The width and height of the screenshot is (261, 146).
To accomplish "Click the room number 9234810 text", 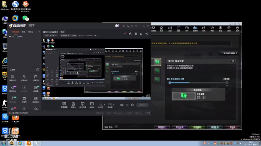I will [x=89, y=35].
